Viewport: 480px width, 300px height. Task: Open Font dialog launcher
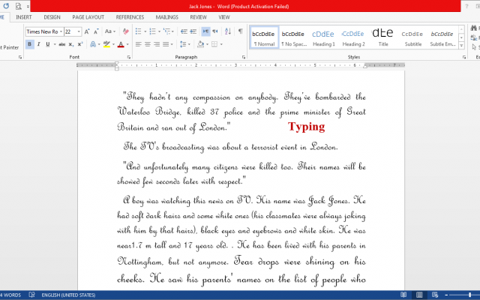[x=128, y=57]
